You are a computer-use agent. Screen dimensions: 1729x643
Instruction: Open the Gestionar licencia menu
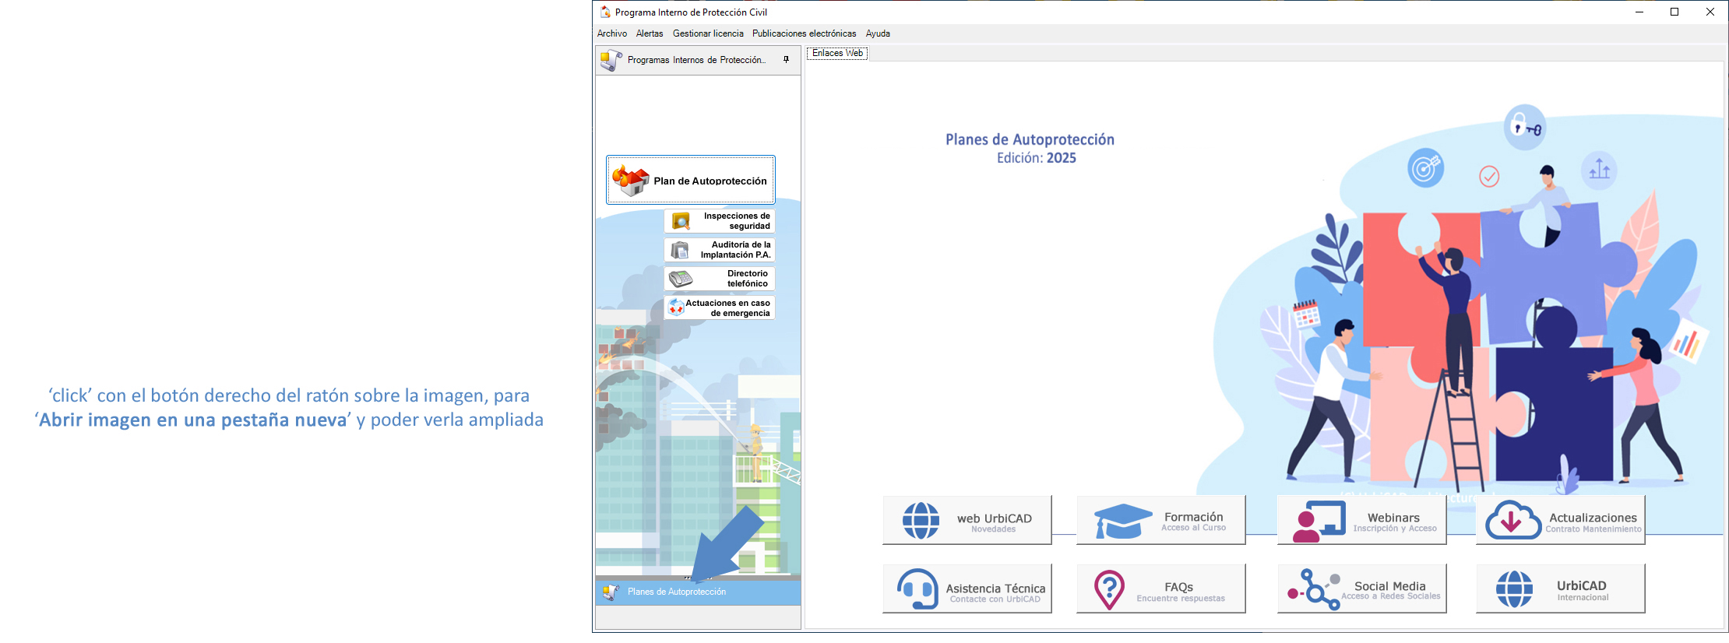[x=708, y=33]
